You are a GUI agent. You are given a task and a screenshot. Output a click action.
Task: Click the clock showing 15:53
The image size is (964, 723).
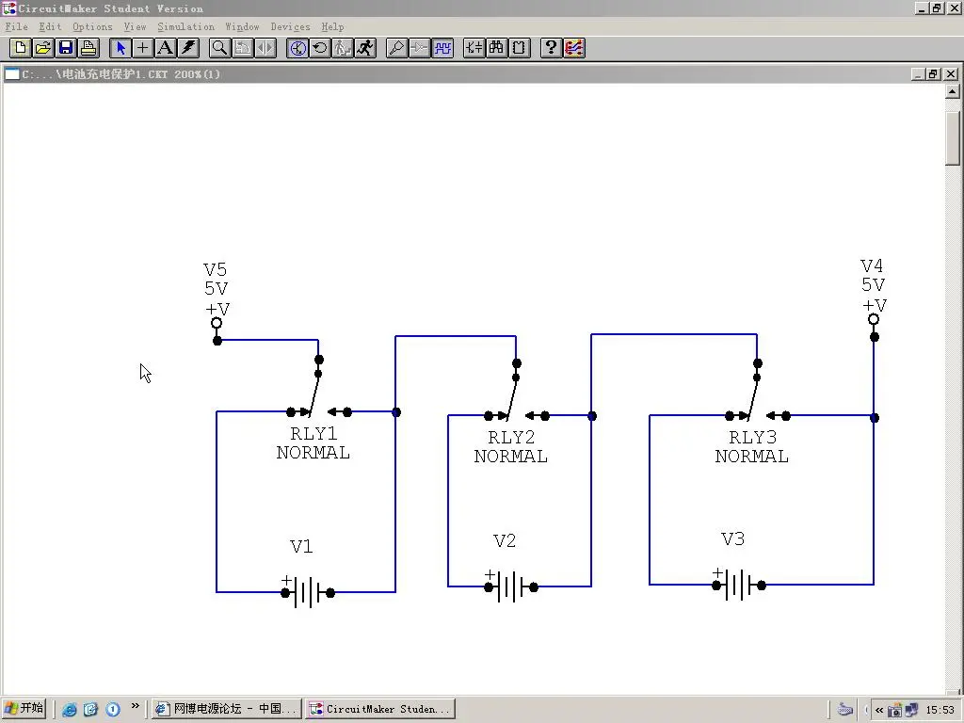[940, 710]
